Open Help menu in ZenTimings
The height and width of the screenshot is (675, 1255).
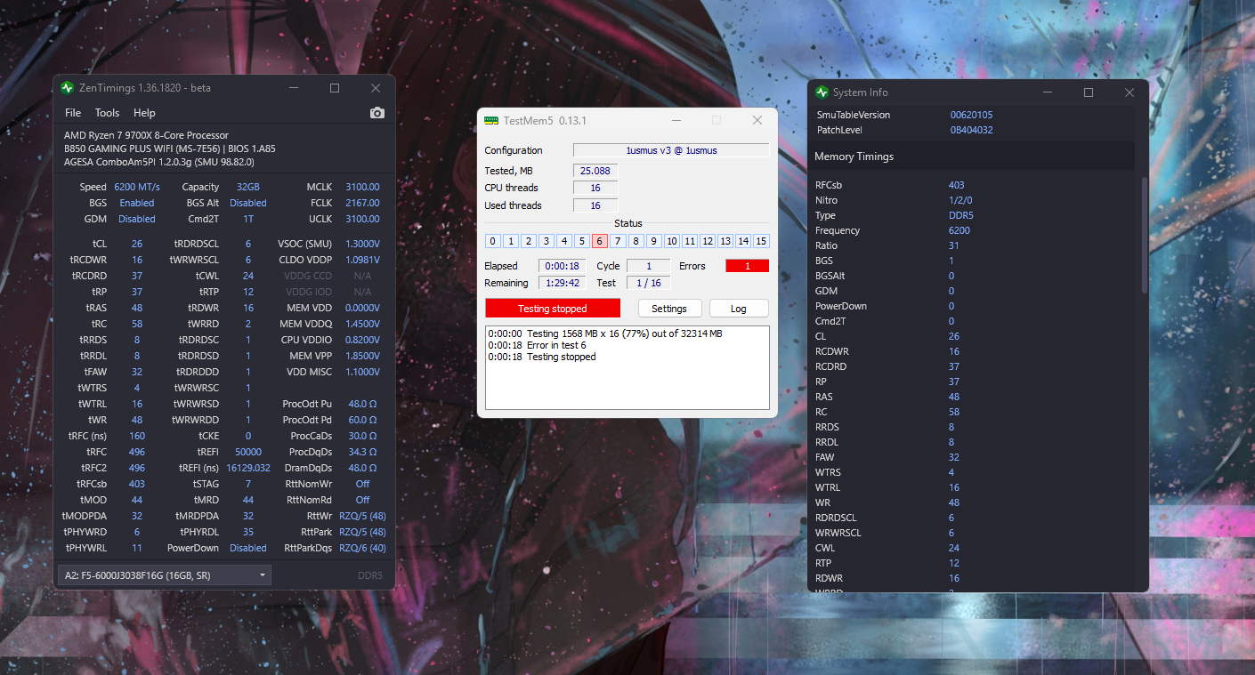click(144, 113)
